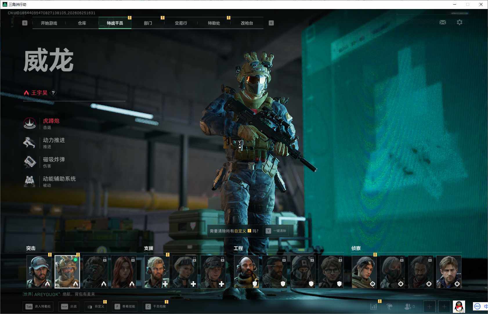Open the 特勤处 tab

coord(214,23)
